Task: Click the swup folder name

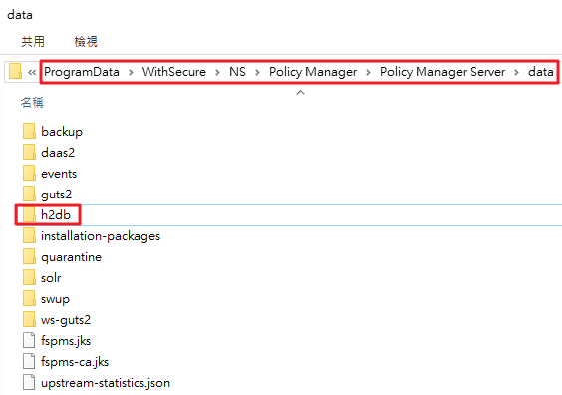Action: (x=55, y=300)
